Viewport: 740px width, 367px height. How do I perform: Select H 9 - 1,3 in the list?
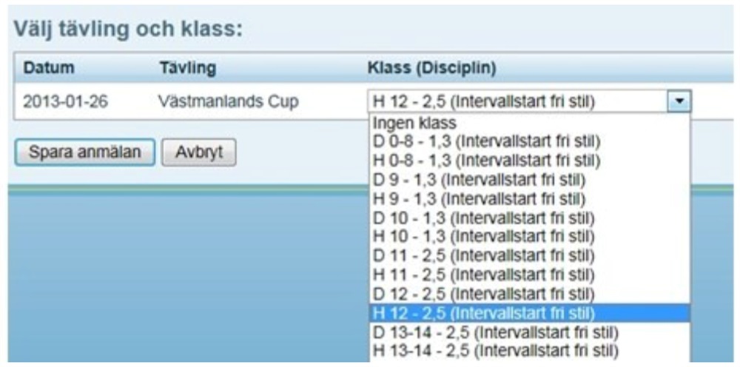point(530,198)
